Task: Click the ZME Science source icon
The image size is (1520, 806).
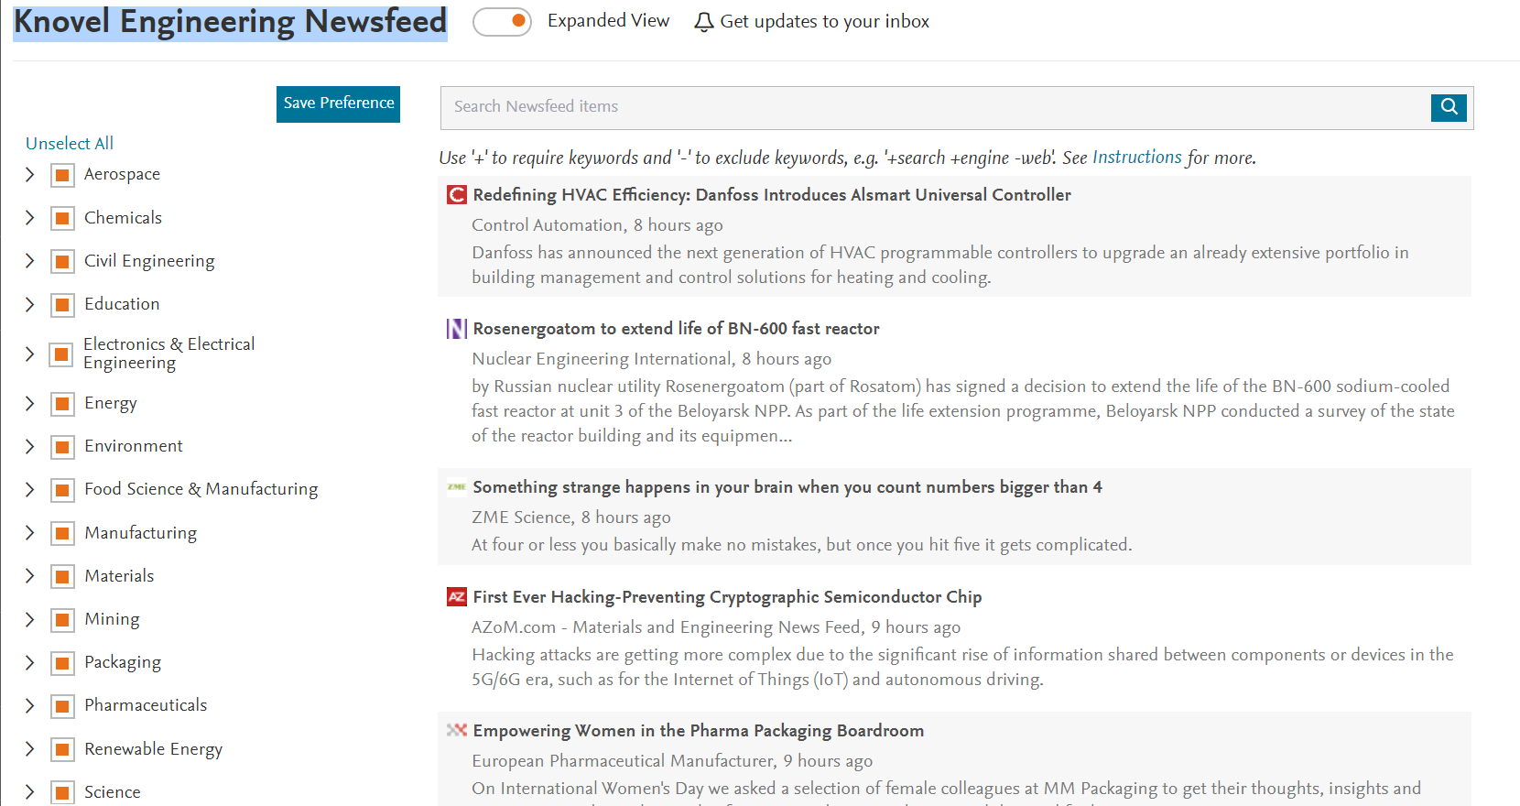Action: point(457,487)
